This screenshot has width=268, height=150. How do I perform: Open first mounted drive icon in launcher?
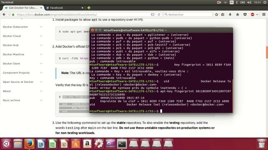(x=134, y=144)
